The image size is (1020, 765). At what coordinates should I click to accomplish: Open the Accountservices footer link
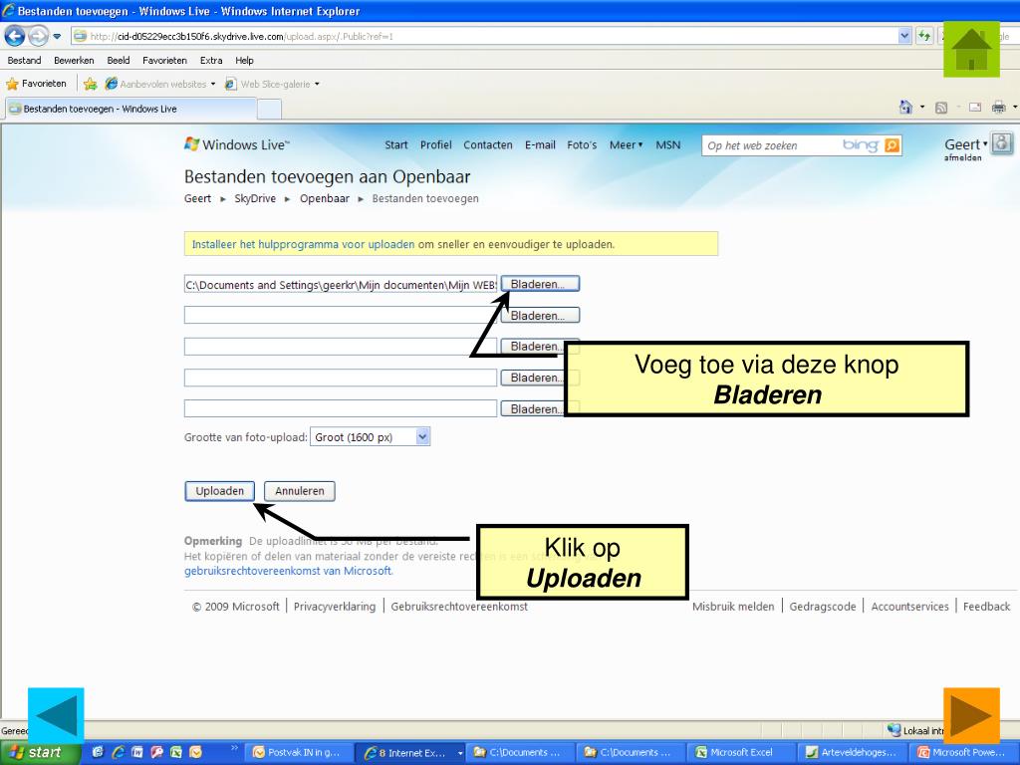coord(909,607)
